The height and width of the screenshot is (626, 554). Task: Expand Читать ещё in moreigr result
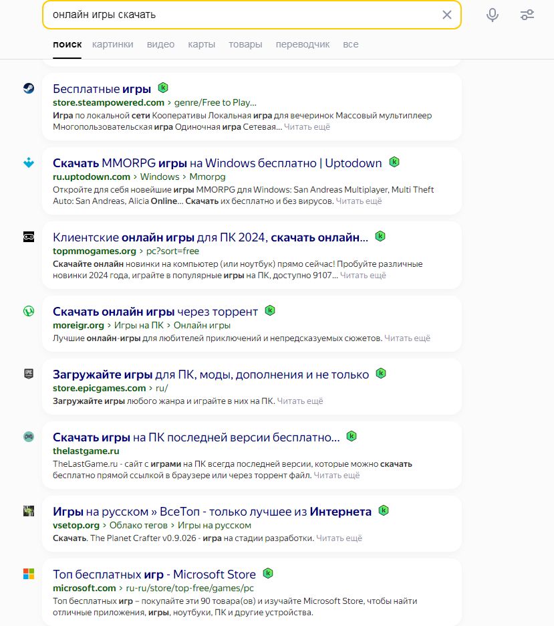(x=407, y=338)
